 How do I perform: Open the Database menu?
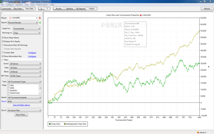(x=19, y=5)
